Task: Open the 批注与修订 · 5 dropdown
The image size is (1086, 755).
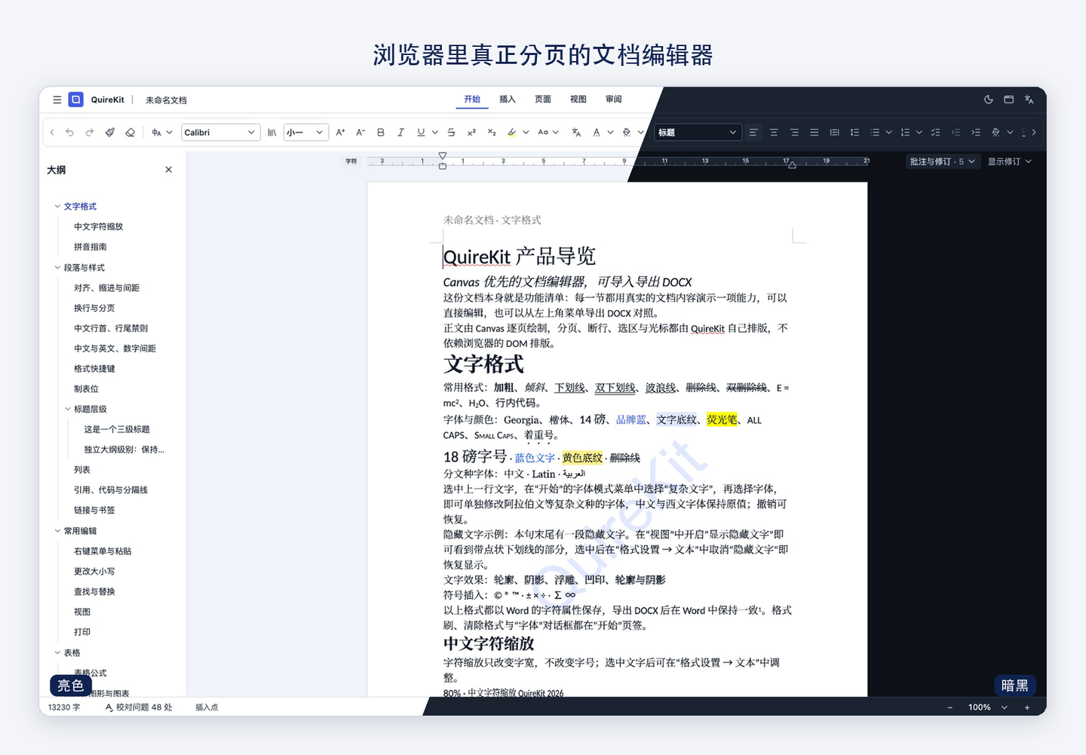Action: 942,161
